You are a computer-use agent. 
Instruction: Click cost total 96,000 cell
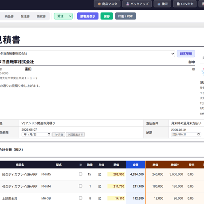click(178, 198)
